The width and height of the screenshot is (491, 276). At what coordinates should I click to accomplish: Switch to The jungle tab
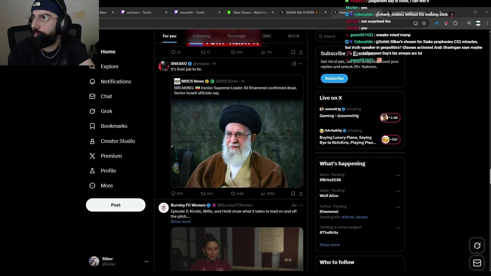pyautogui.click(x=236, y=36)
